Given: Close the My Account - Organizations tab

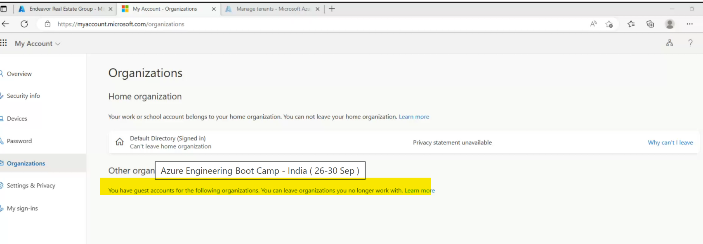Looking at the screenshot, I should (214, 9).
